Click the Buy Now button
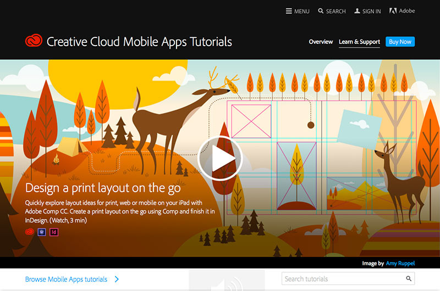Screen dimensions: 440x291 coord(400,42)
